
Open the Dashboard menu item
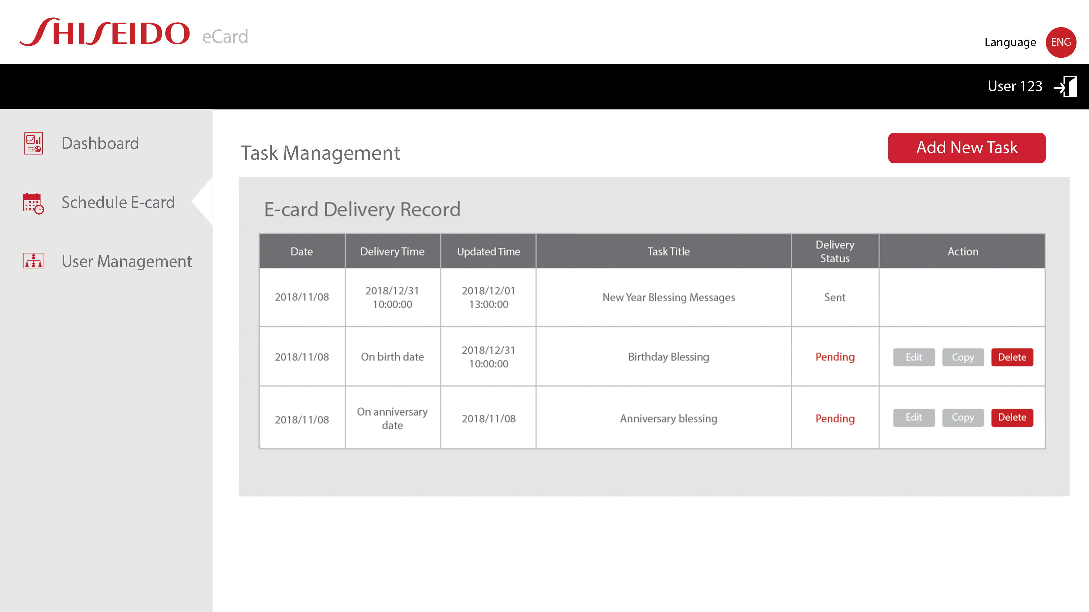pyautogui.click(x=100, y=143)
